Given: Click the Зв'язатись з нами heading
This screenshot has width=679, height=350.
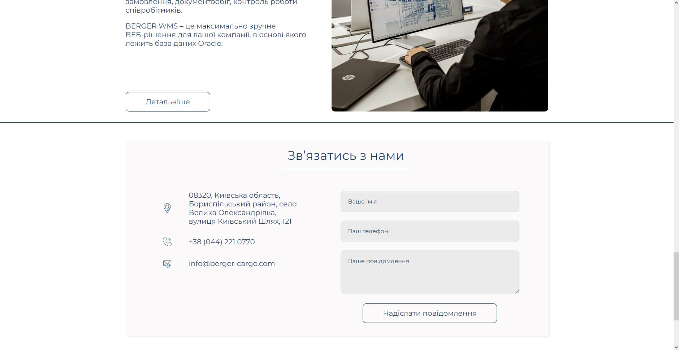Looking at the screenshot, I should tap(345, 156).
